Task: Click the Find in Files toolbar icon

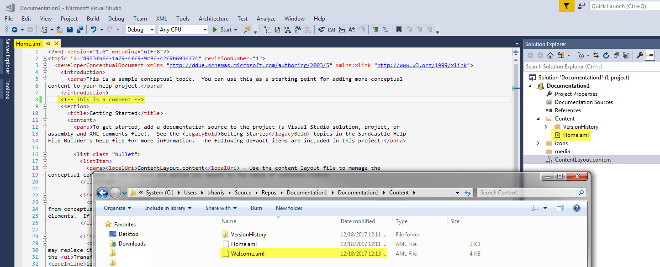Action: (x=247, y=30)
